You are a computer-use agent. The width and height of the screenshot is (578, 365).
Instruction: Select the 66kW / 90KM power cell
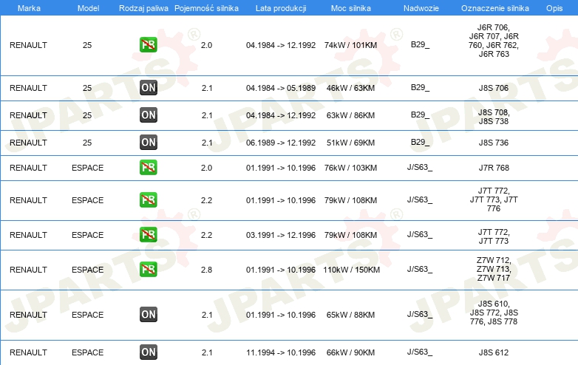click(x=350, y=352)
